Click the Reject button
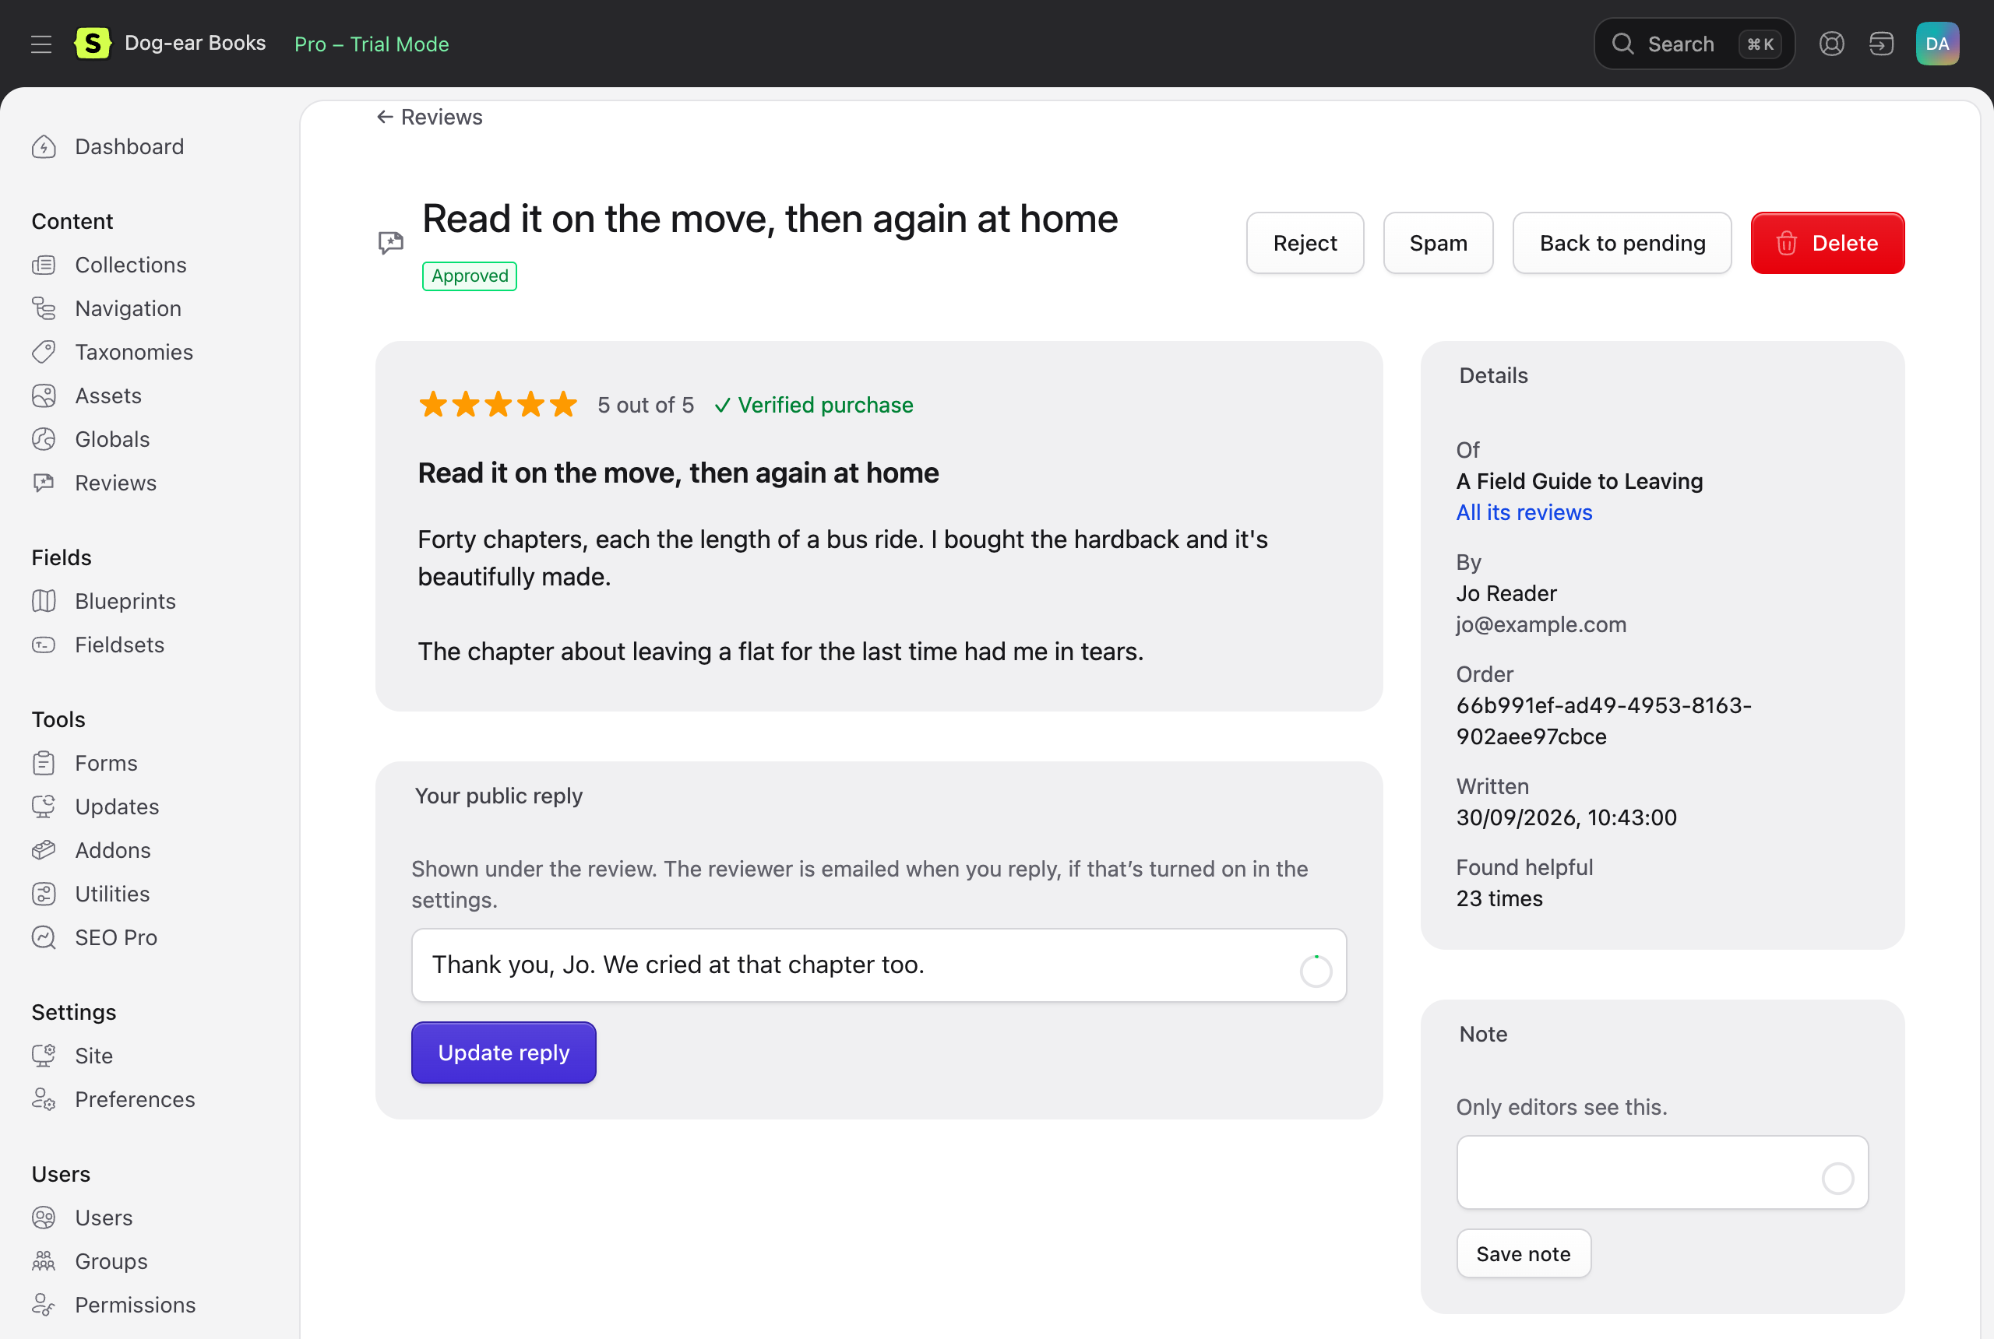This screenshot has height=1339, width=1994. point(1305,244)
